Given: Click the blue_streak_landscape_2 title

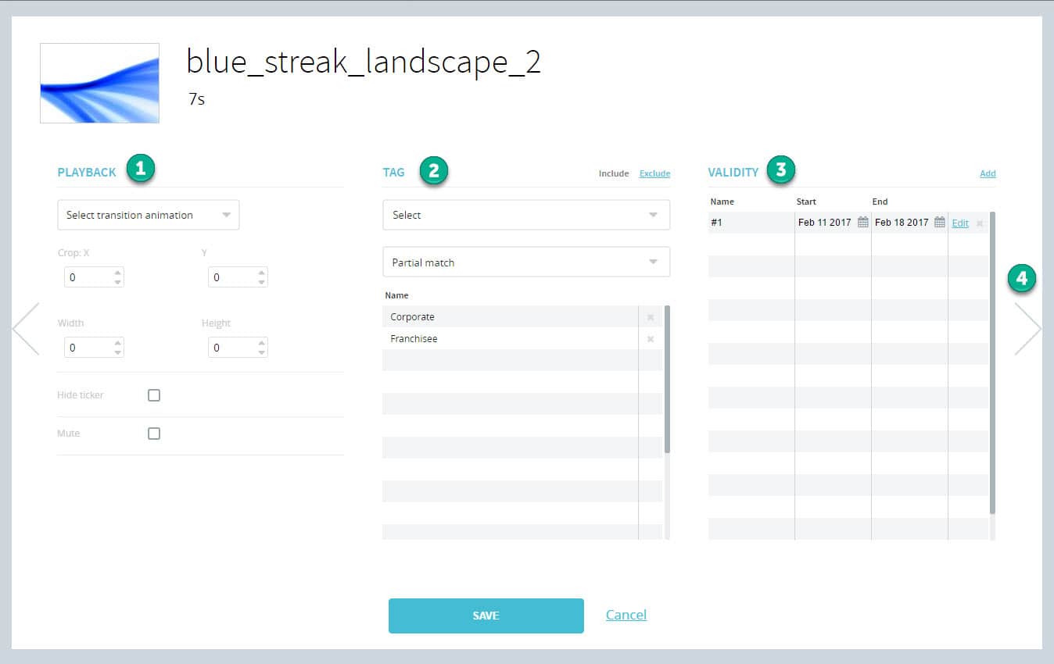Looking at the screenshot, I should 364,62.
